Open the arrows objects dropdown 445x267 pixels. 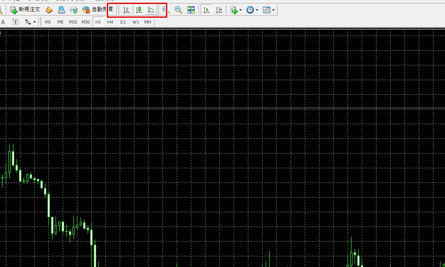[30, 22]
